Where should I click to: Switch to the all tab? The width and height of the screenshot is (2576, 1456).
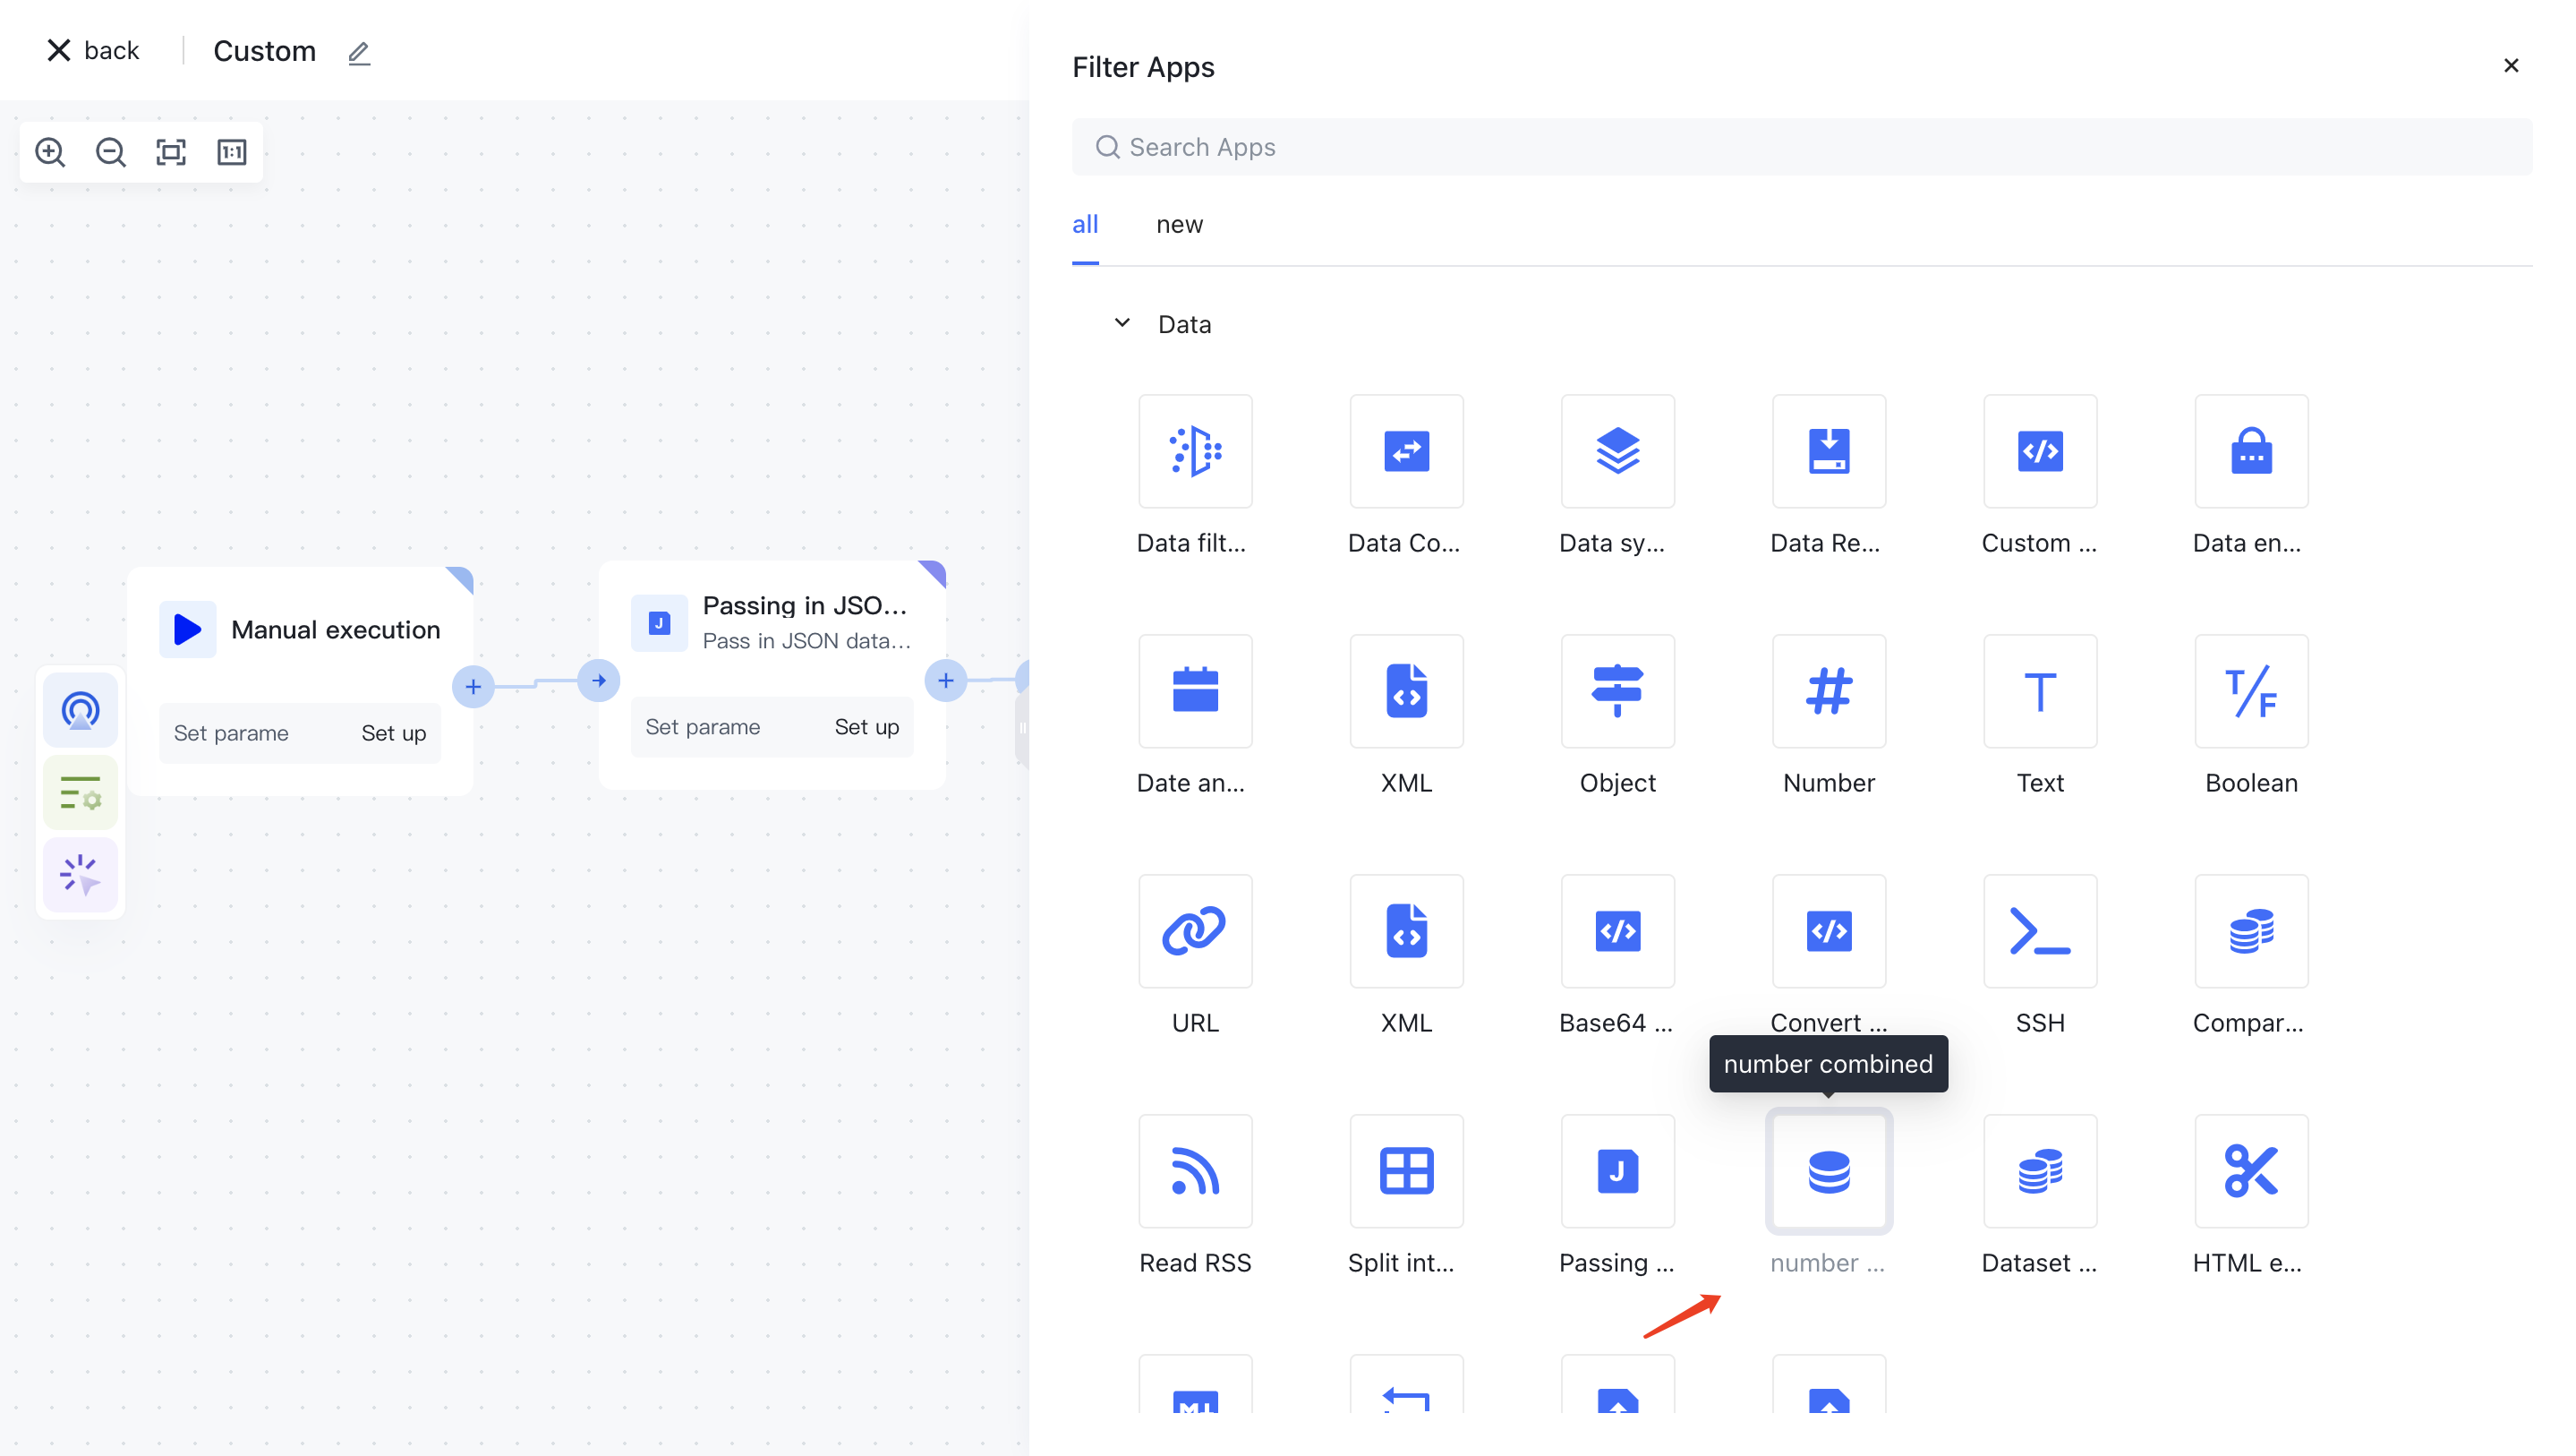point(1085,225)
